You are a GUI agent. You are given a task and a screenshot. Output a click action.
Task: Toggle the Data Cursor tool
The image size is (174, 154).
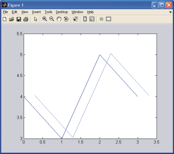point(75,19)
